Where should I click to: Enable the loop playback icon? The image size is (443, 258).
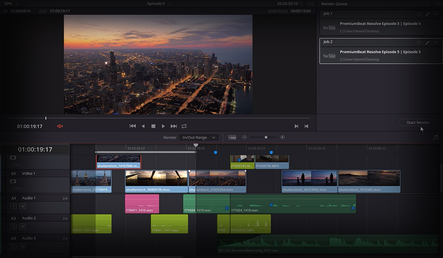tap(184, 126)
